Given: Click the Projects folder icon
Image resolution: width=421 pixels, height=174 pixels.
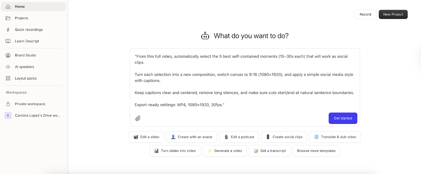Looking at the screenshot, I should (x=8, y=18).
